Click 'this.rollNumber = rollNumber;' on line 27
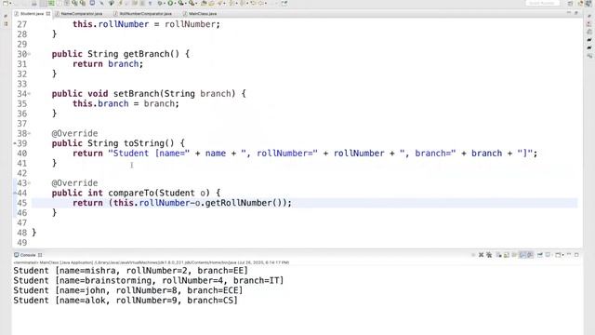The image size is (595, 335). (146, 24)
